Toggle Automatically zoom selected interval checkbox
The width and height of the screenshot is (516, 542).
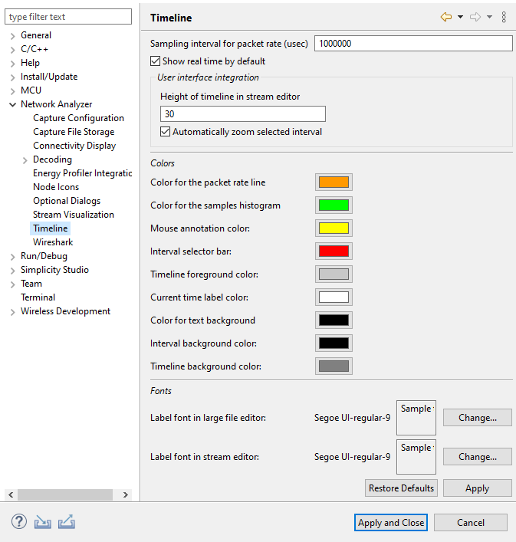coord(165,132)
